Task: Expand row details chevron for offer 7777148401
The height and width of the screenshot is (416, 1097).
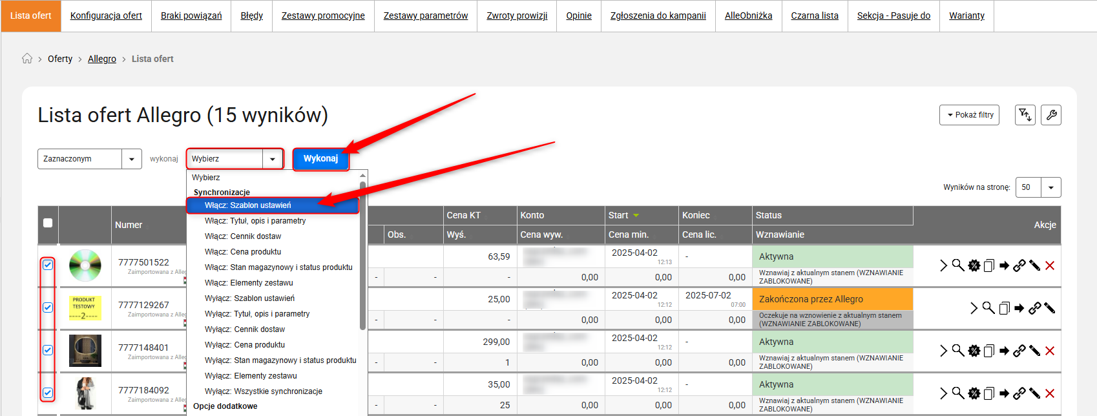Action: point(943,351)
